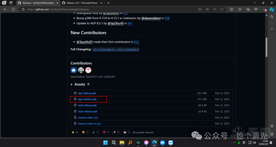The height and width of the screenshot is (147, 276).
Task: Download app-release.apk
Action: tap(87, 99)
